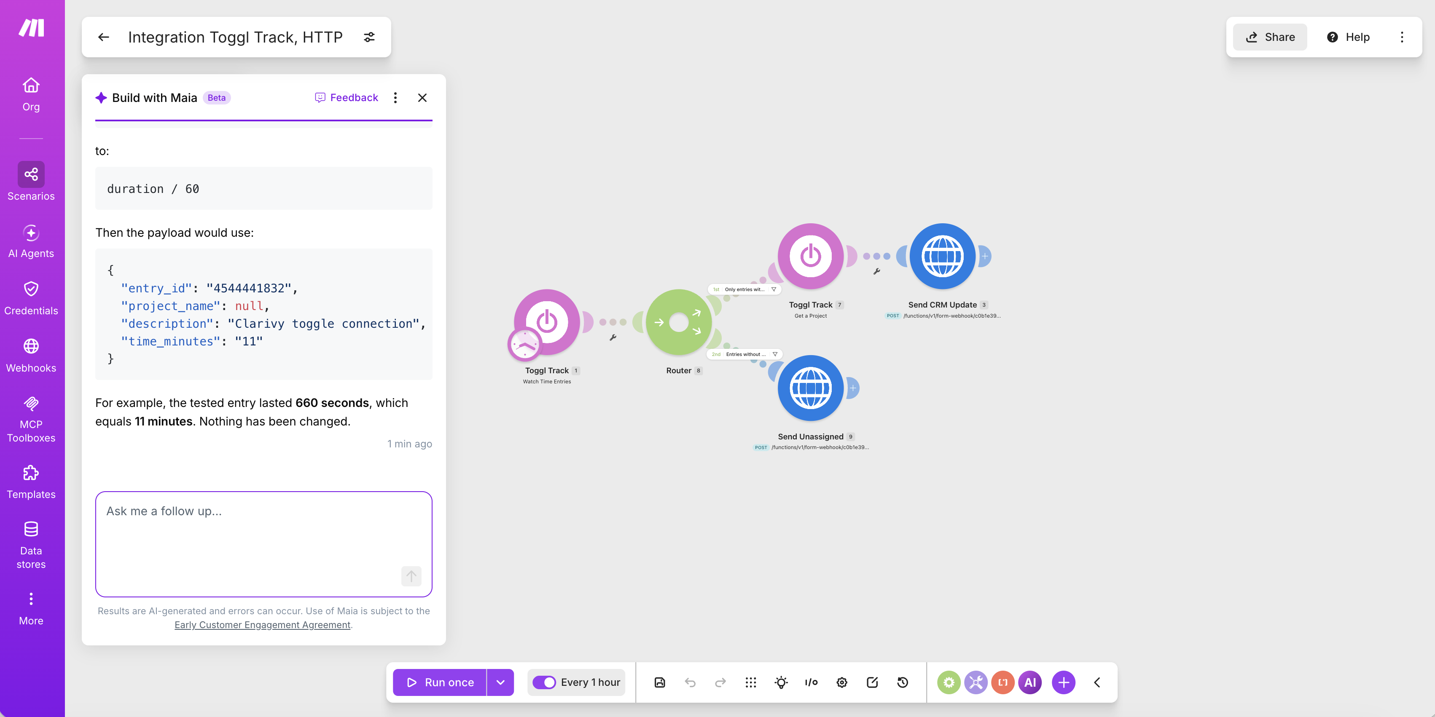Go back with the arrow button

coord(104,37)
